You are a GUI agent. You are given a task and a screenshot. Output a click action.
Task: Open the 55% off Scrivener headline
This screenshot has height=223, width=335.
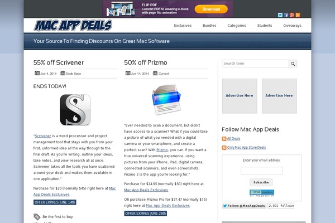[x=59, y=62]
